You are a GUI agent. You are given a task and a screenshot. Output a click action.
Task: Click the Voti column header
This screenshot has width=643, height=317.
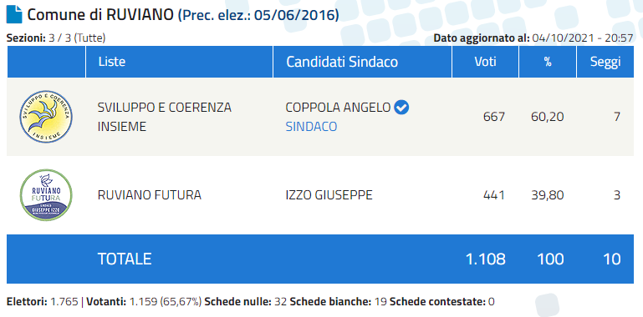486,62
